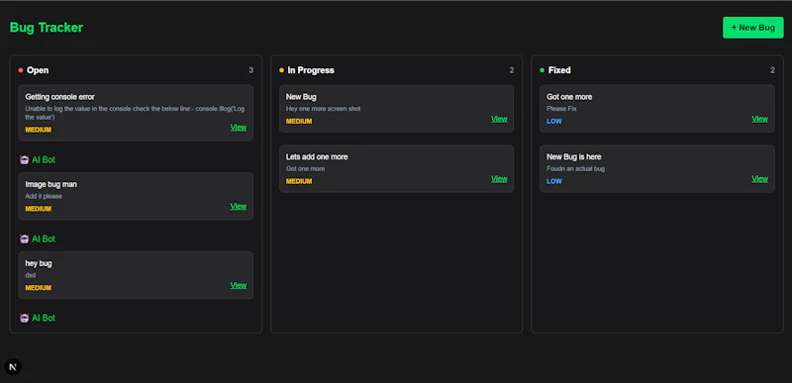Click the red Open status dot
Viewport: 792px width, 383px height.
tap(21, 70)
